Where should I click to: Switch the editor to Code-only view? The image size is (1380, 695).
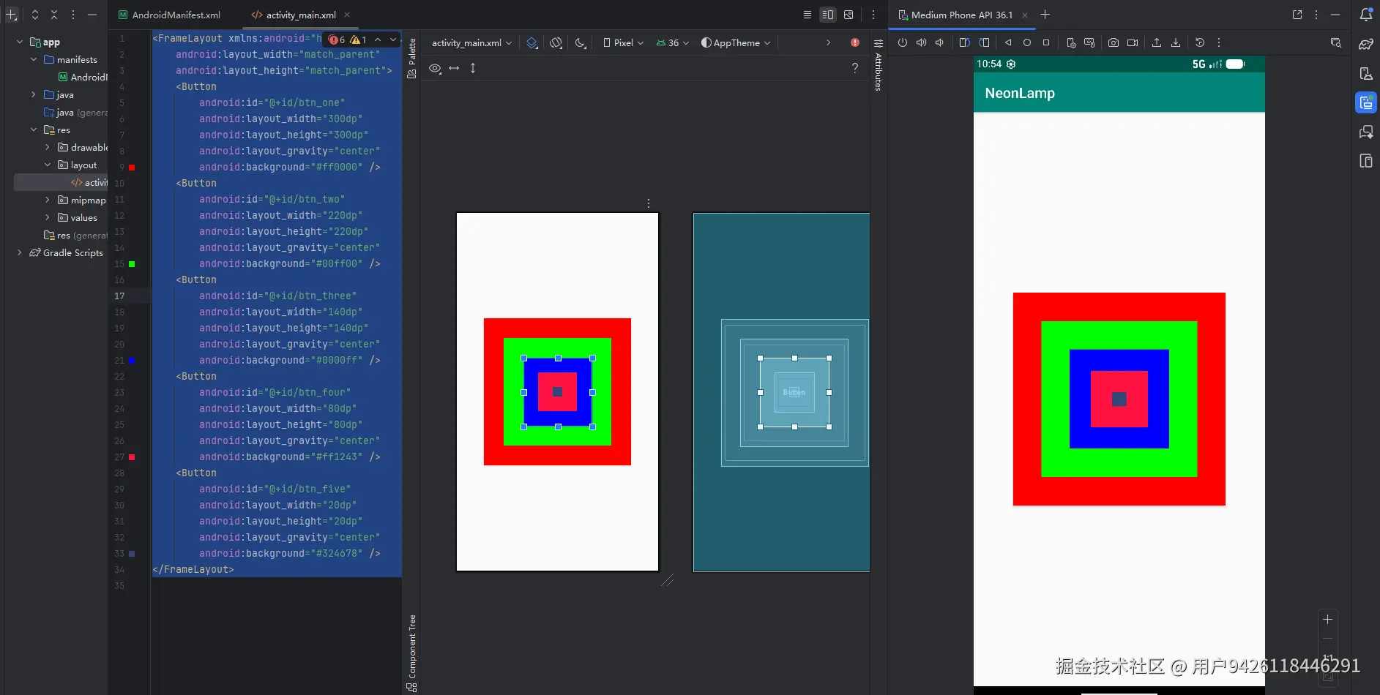[x=808, y=15]
